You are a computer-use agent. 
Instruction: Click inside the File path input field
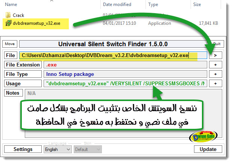click(x=113, y=55)
